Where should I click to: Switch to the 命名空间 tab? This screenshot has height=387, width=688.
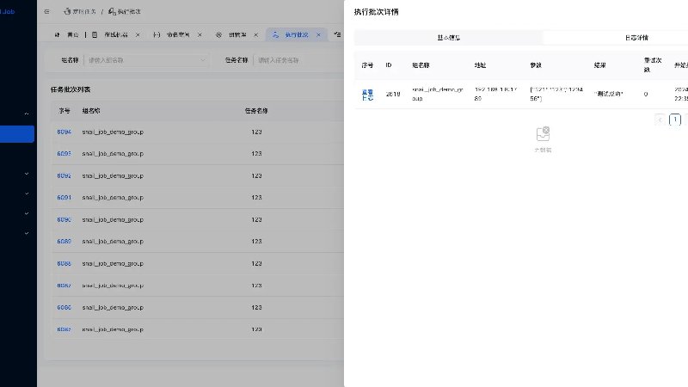[178, 34]
